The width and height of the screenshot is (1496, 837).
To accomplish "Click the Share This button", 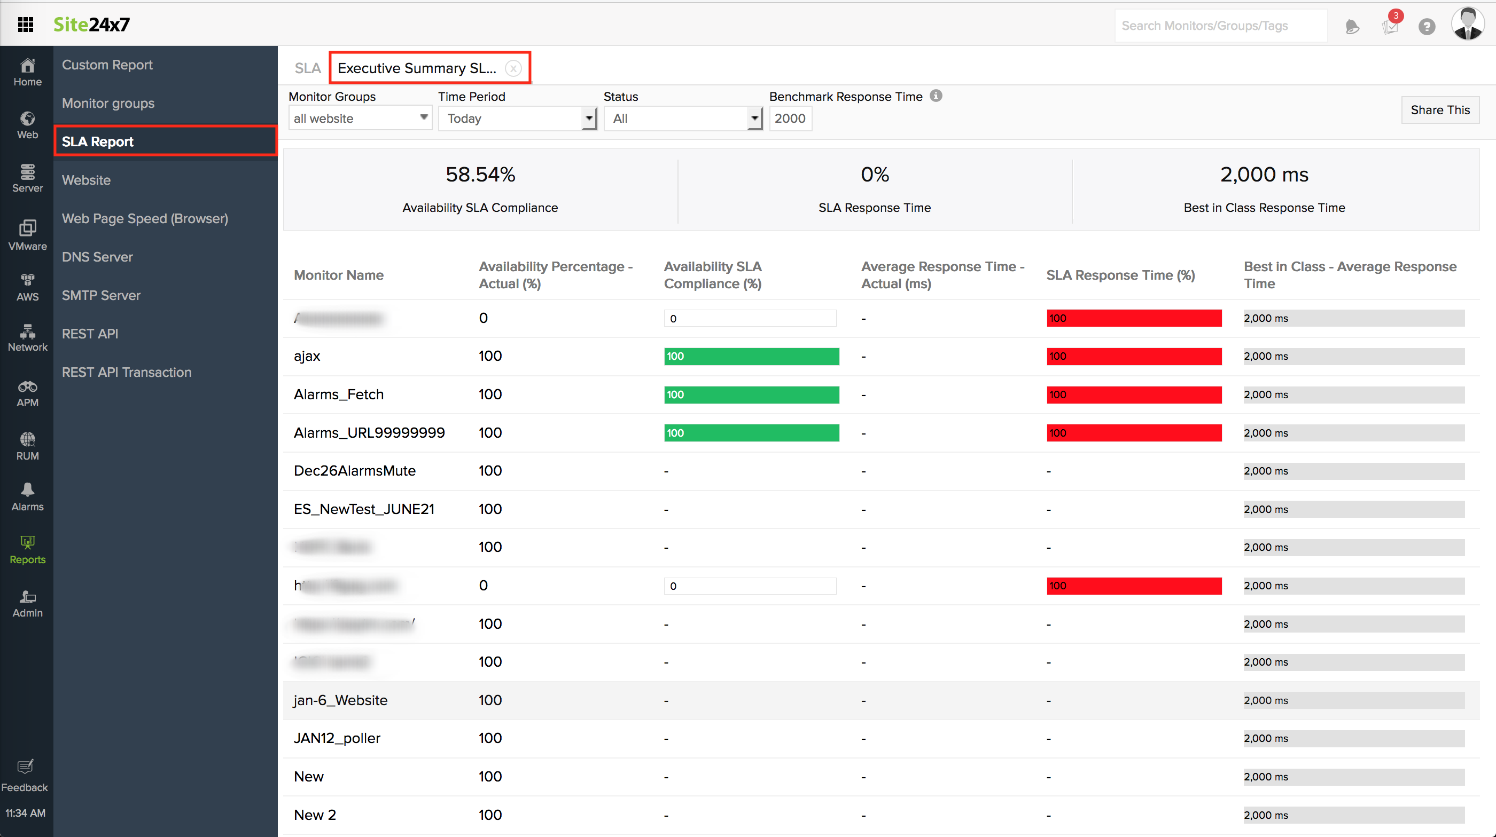I will tap(1440, 109).
